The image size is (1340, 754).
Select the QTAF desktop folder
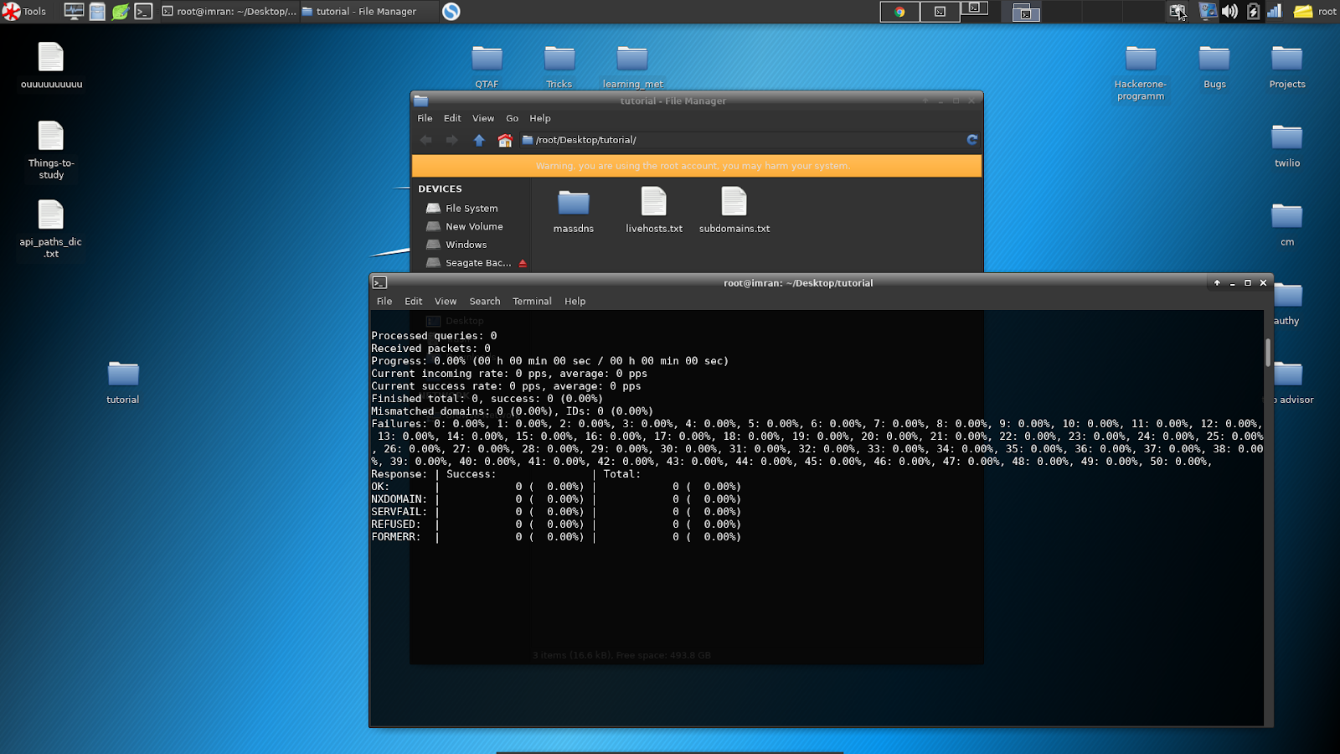487,66
